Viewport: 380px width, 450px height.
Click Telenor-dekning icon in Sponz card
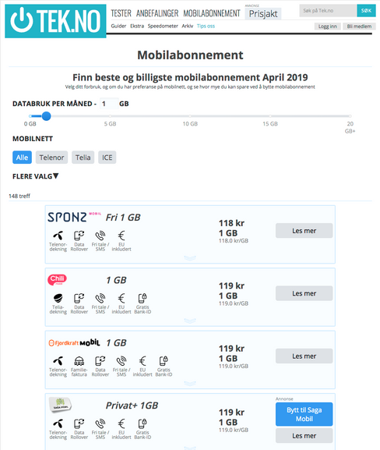[58, 236]
